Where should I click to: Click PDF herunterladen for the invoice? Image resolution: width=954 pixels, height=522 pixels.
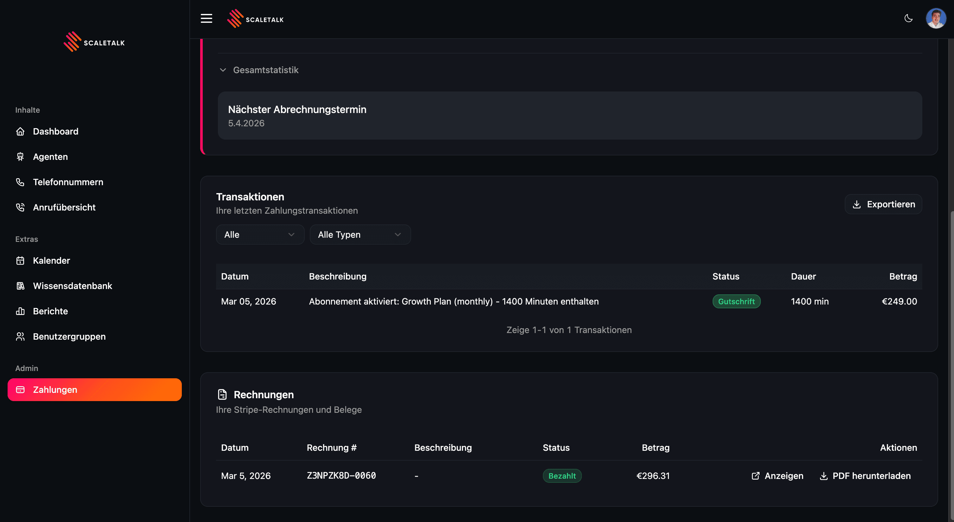click(865, 476)
